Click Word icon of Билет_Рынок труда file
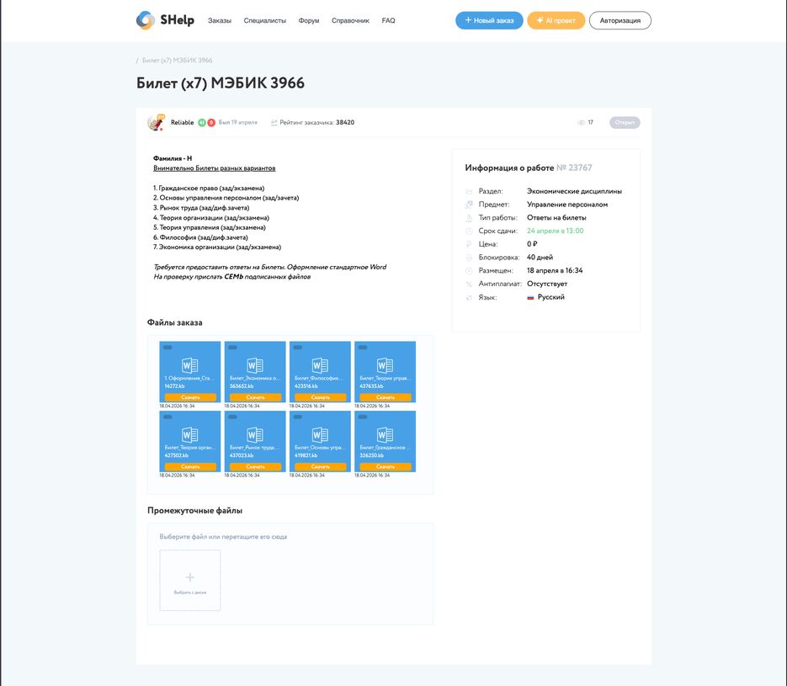Image resolution: width=787 pixels, height=686 pixels. (x=255, y=434)
